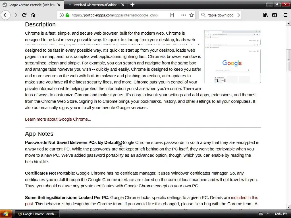The width and height of the screenshot is (291, 218).
Task: Select Google Chrome Portab... taskbar button
Action: tap(37, 214)
